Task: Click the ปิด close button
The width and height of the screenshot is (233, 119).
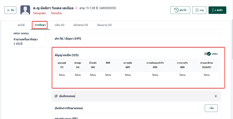Action: (10, 10)
